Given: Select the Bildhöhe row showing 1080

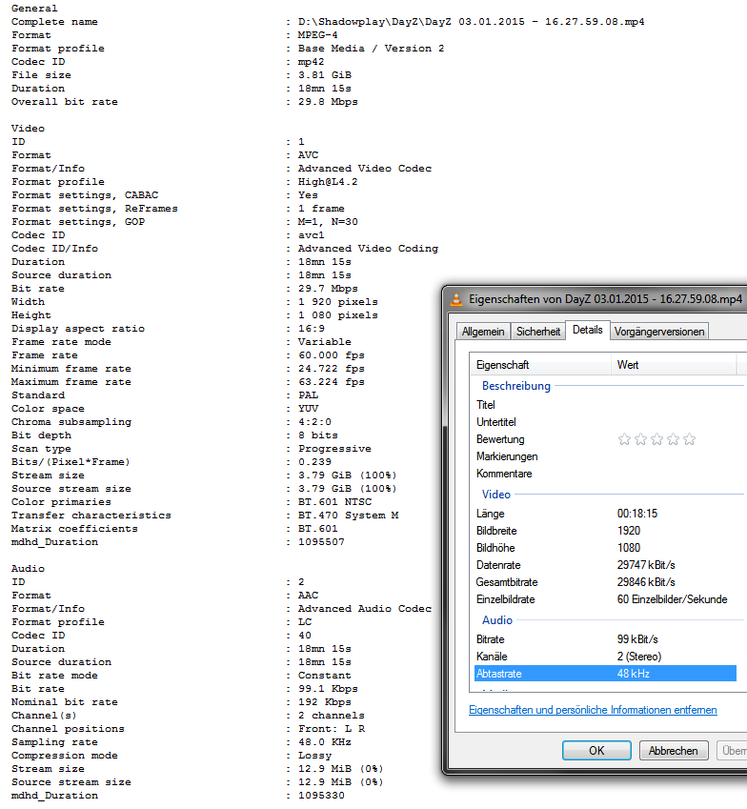Looking at the screenshot, I should click(x=605, y=548).
